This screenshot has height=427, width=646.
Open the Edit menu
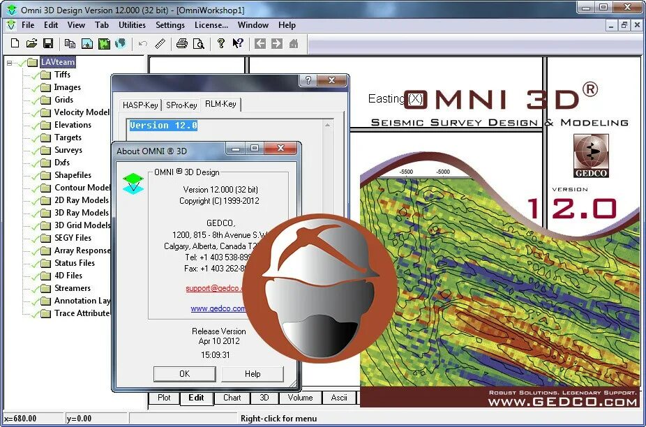click(51, 25)
